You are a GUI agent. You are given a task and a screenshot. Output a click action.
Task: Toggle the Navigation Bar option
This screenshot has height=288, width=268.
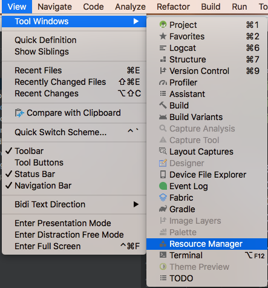pyautogui.click(x=74, y=186)
